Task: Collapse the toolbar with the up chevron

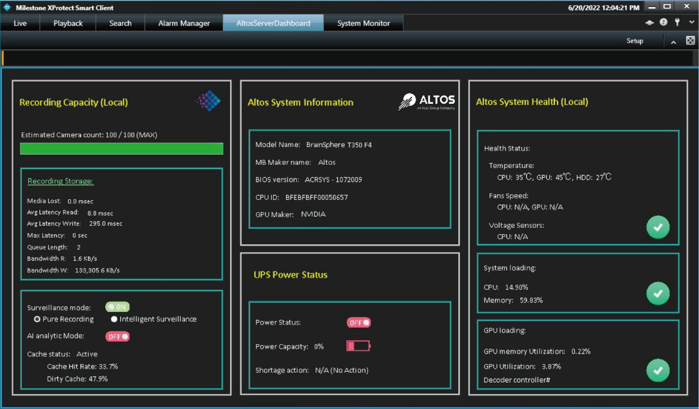Action: 673,43
